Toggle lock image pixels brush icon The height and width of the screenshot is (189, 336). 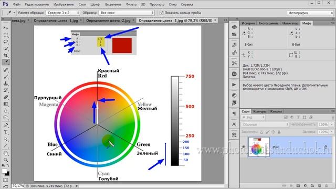pyautogui.click(x=267, y=132)
